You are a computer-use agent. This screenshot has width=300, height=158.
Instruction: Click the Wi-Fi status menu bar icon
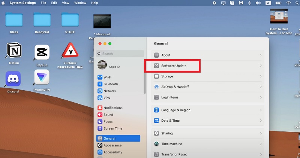point(288,3)
